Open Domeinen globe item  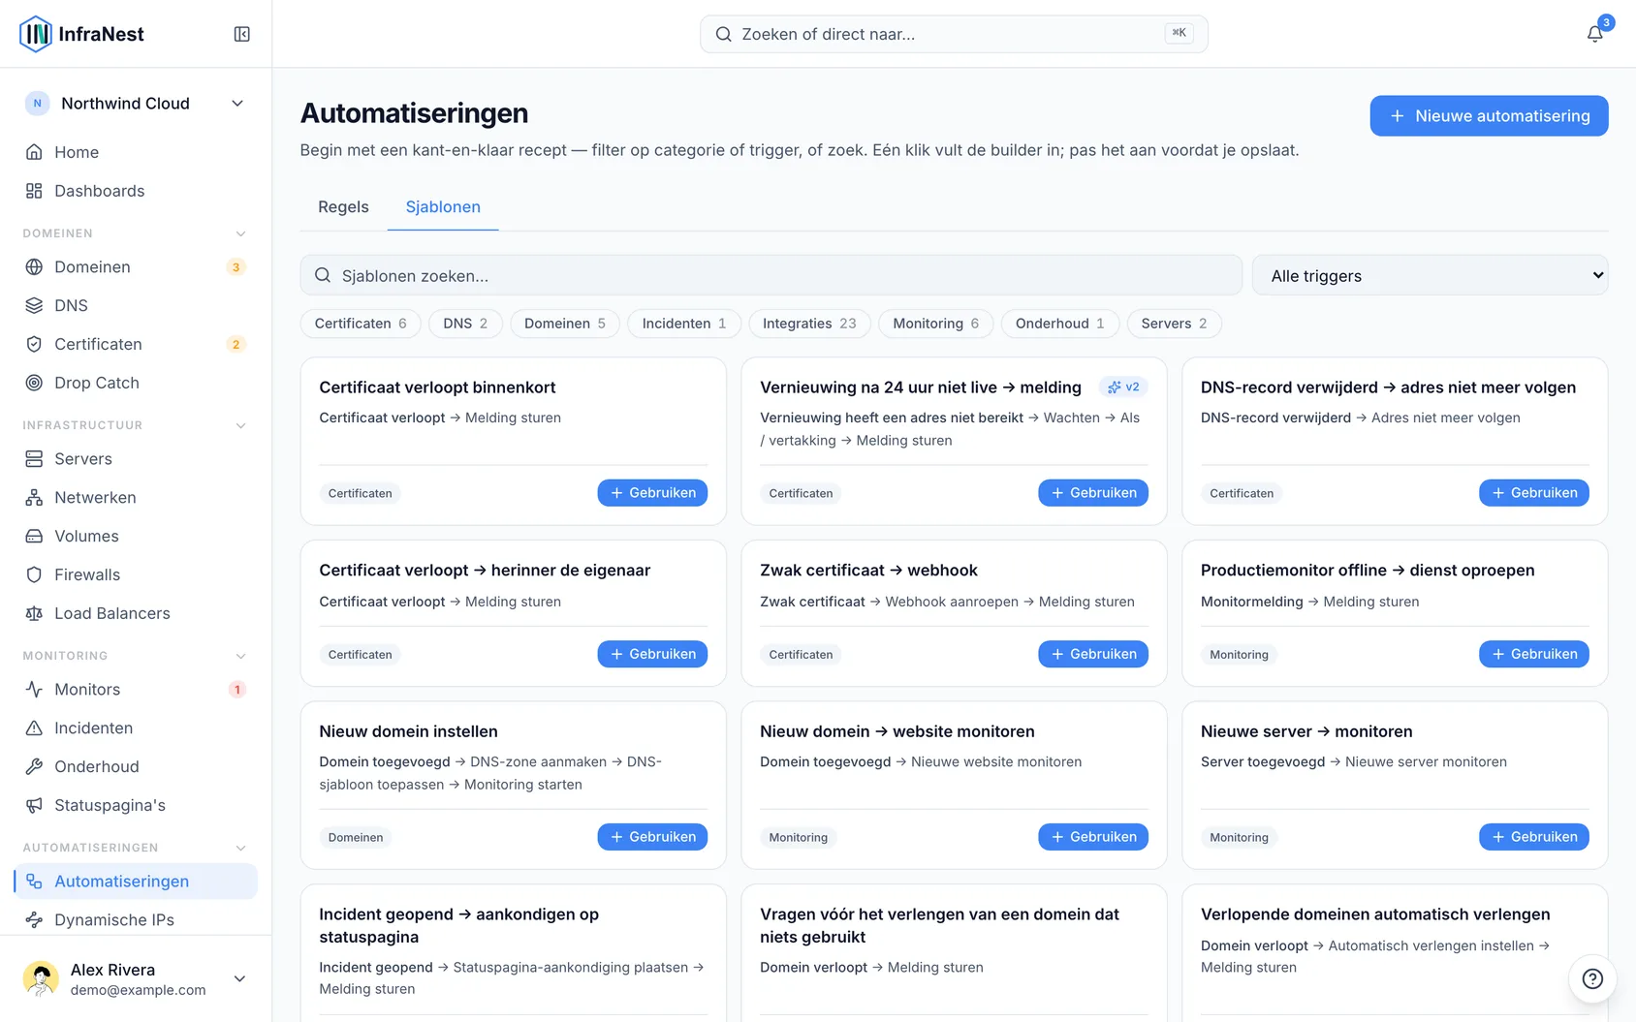[136, 266]
